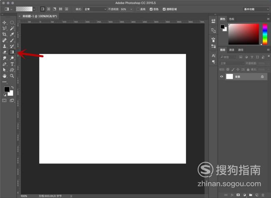Image resolution: width=271 pixels, height=198 pixels.
Task: Choose Reflected Gradient style in options bar
Action: point(60,9)
